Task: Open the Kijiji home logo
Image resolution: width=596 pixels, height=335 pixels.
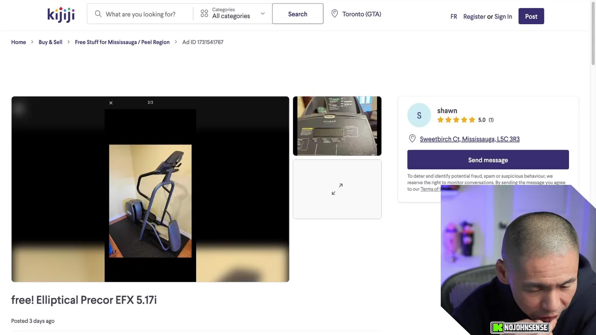Action: click(61, 14)
